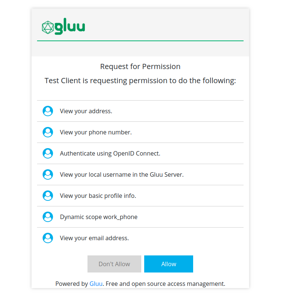
Task: Click the Gluu logo in header
Action: coord(63,27)
